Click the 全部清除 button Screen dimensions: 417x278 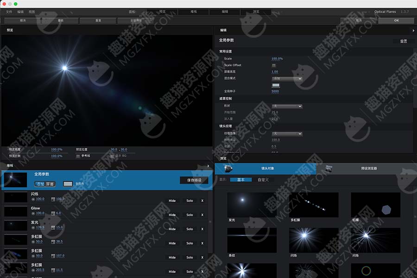(x=136, y=20)
